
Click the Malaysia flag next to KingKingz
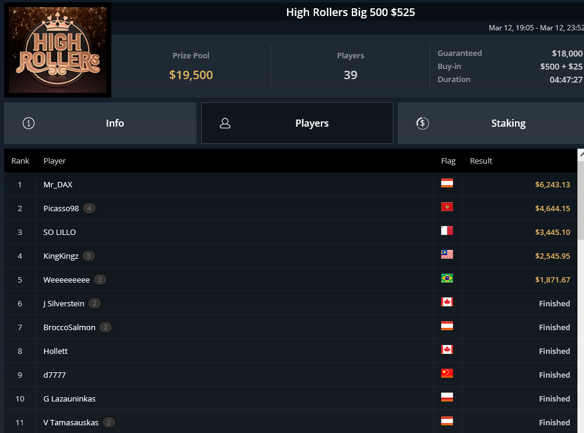(447, 255)
